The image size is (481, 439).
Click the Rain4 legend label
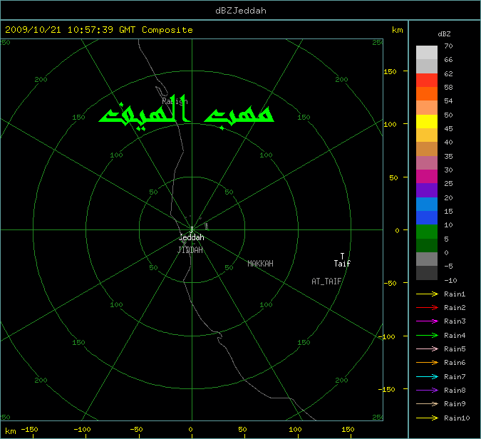click(455, 336)
